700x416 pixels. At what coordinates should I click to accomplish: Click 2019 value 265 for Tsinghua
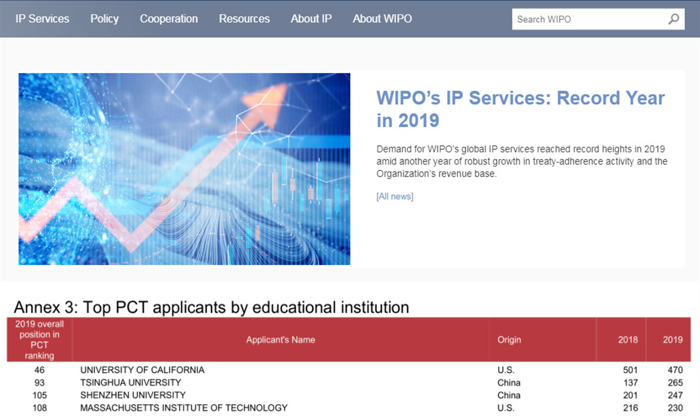coord(675,383)
